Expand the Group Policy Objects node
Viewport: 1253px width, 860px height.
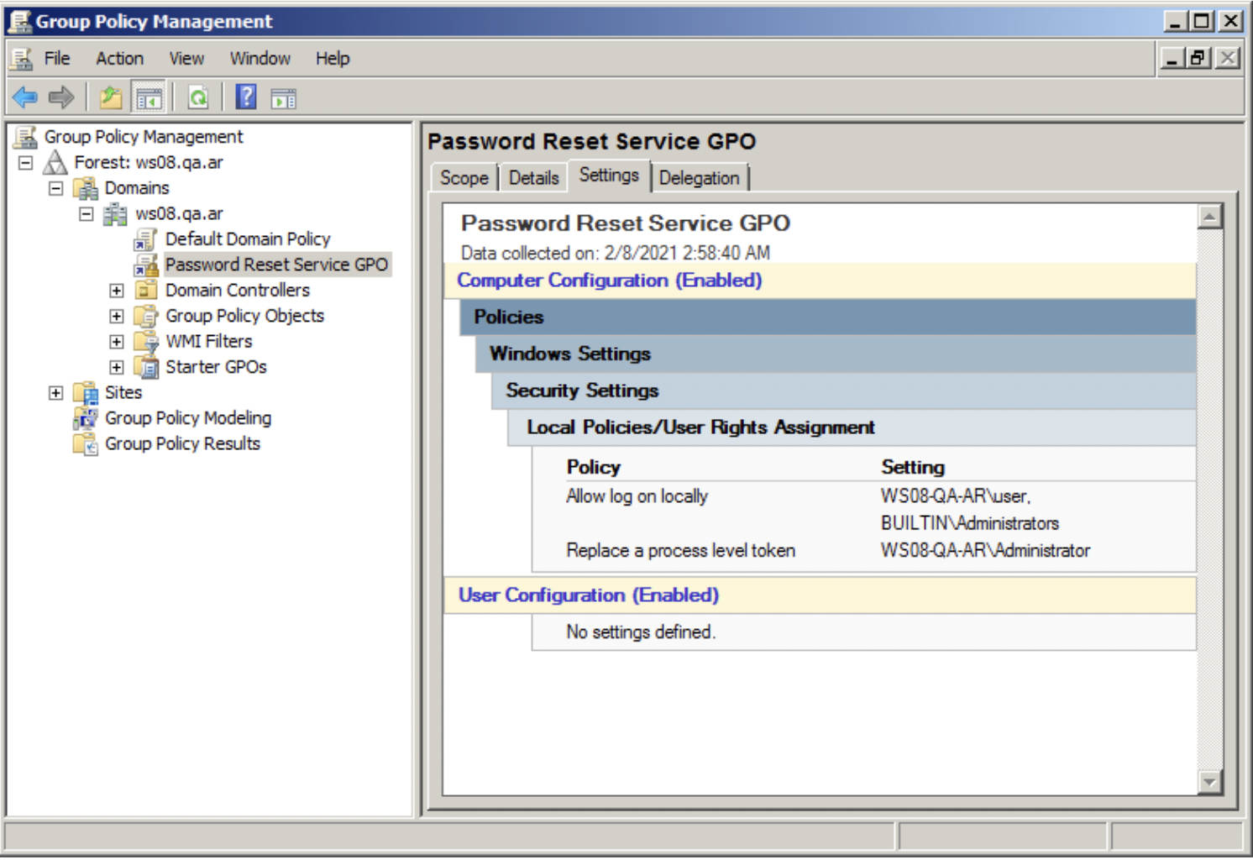(117, 317)
